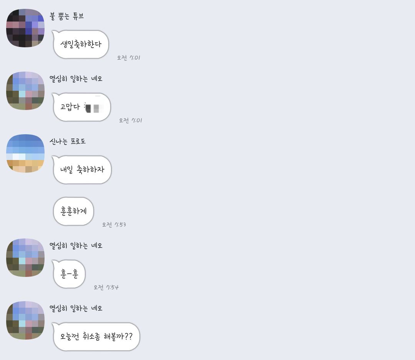
Task: Click avatar beside the 고맙다 message
Action: pos(25,91)
